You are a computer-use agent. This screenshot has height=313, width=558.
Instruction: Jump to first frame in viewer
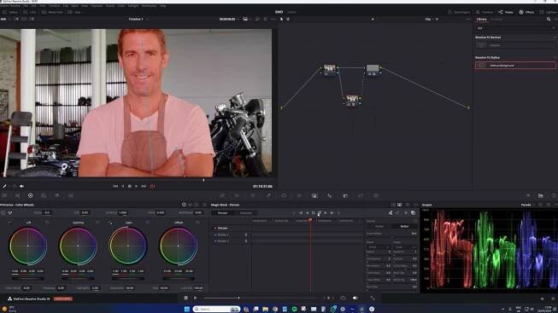pos(115,186)
